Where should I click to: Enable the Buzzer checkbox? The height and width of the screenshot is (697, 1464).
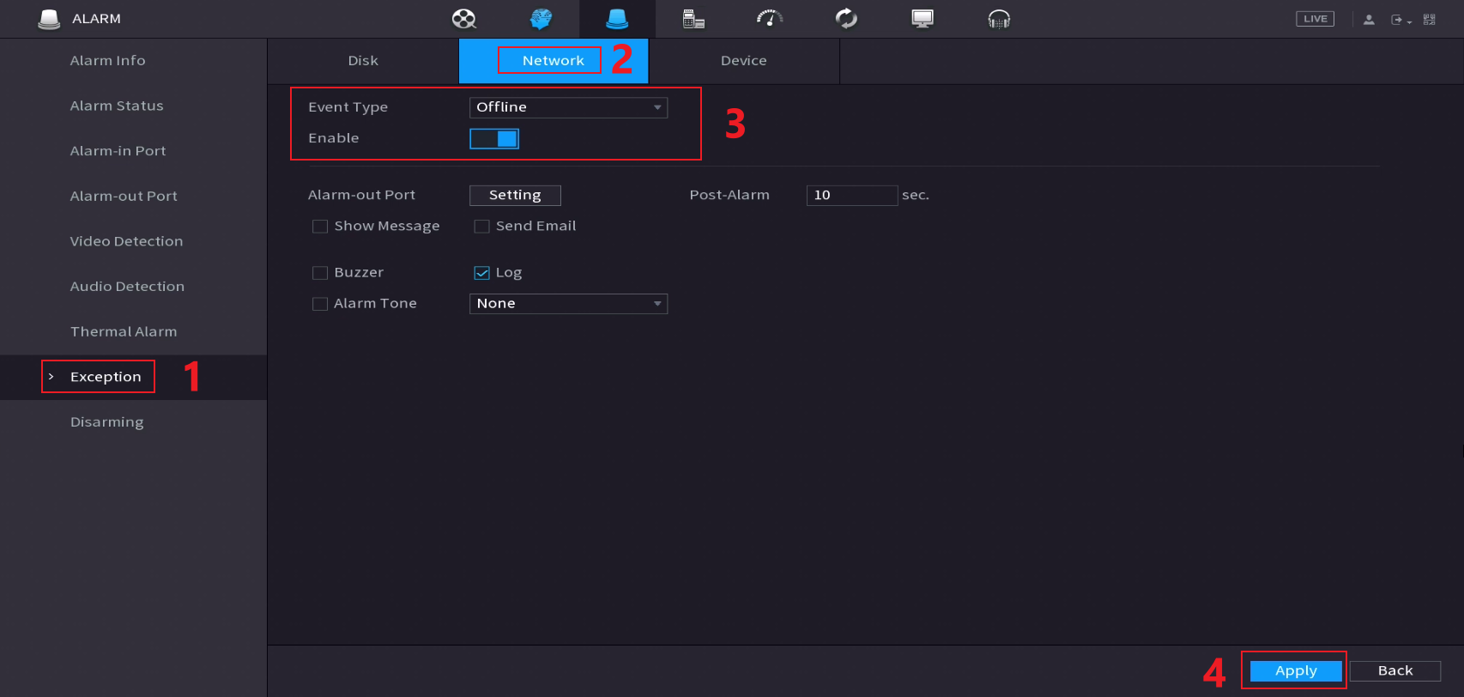click(320, 273)
